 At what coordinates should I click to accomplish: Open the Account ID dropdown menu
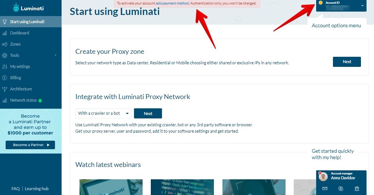[x=362, y=6]
